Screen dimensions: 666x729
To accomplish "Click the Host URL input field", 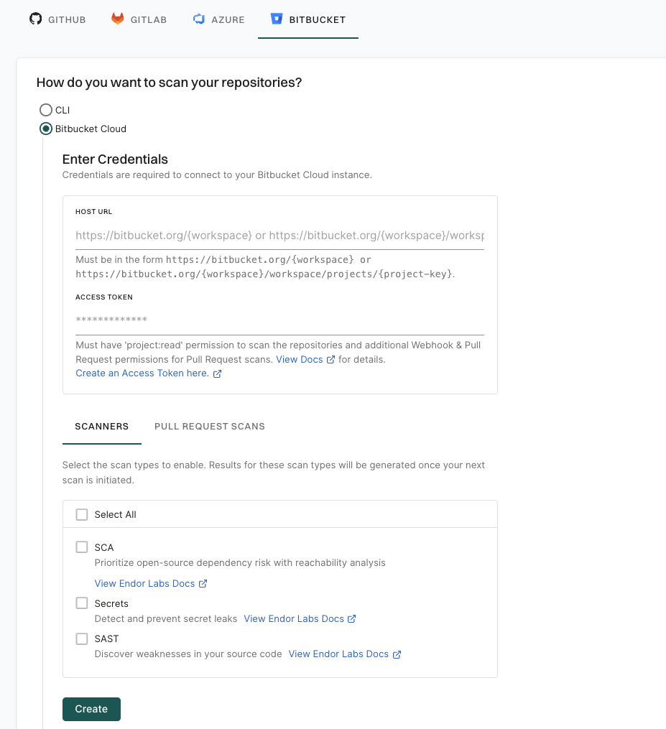I will click(280, 235).
